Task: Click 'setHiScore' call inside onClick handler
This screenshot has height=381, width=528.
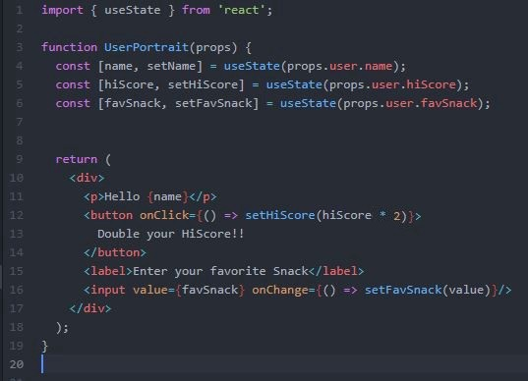Action: pos(280,215)
